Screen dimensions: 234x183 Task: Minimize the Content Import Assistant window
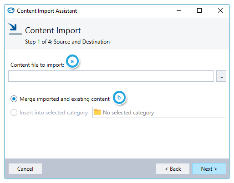(x=179, y=10)
